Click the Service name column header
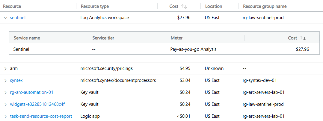 pyautogui.click(x=27, y=38)
